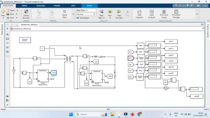Select the Discrete powergui block
The image size is (210, 118).
coord(25,40)
